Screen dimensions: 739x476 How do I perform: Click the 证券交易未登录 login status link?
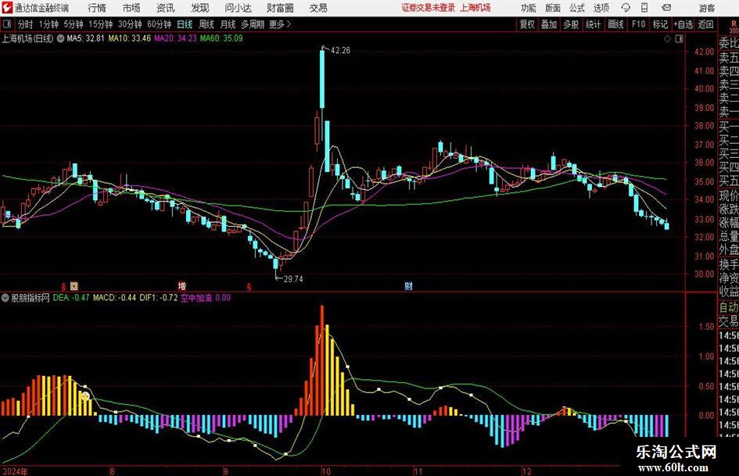pos(429,8)
